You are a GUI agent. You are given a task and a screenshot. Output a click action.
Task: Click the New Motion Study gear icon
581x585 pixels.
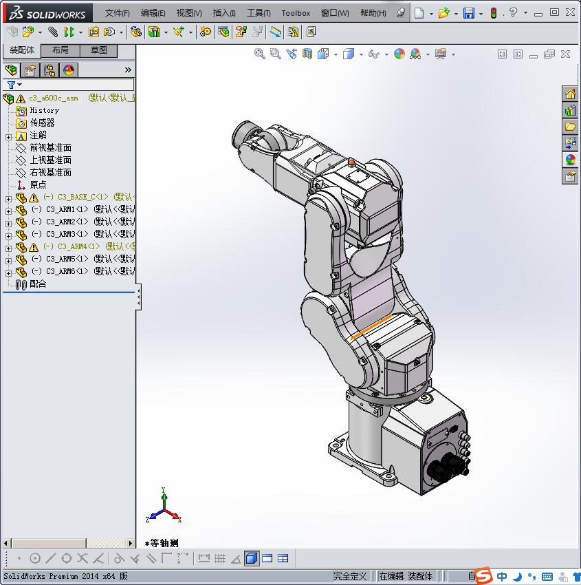(205, 32)
